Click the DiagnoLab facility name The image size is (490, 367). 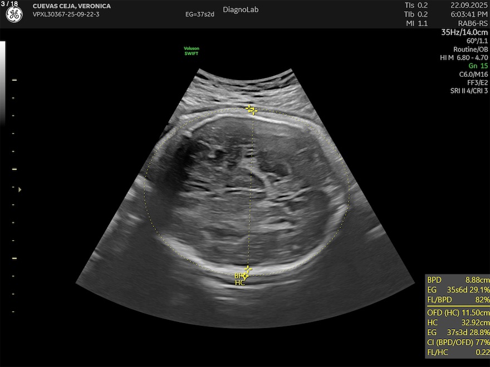coord(241,10)
